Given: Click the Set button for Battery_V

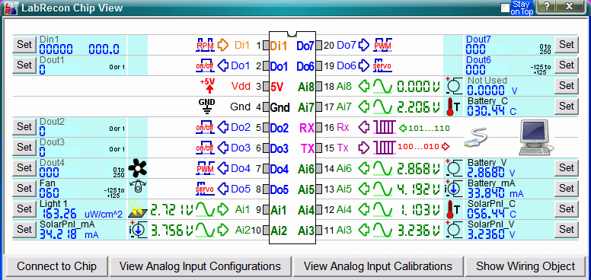Looking at the screenshot, I should [x=566, y=168].
